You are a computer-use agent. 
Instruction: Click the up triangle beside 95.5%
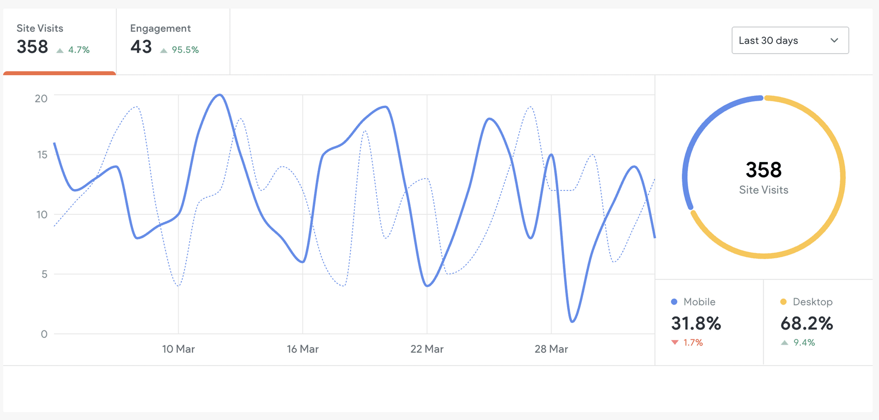(163, 50)
